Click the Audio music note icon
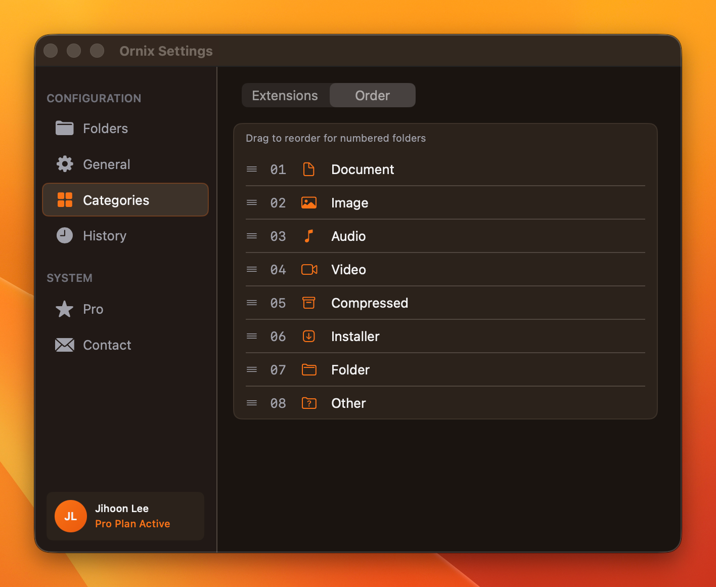Viewport: 716px width, 587px height. click(x=308, y=236)
